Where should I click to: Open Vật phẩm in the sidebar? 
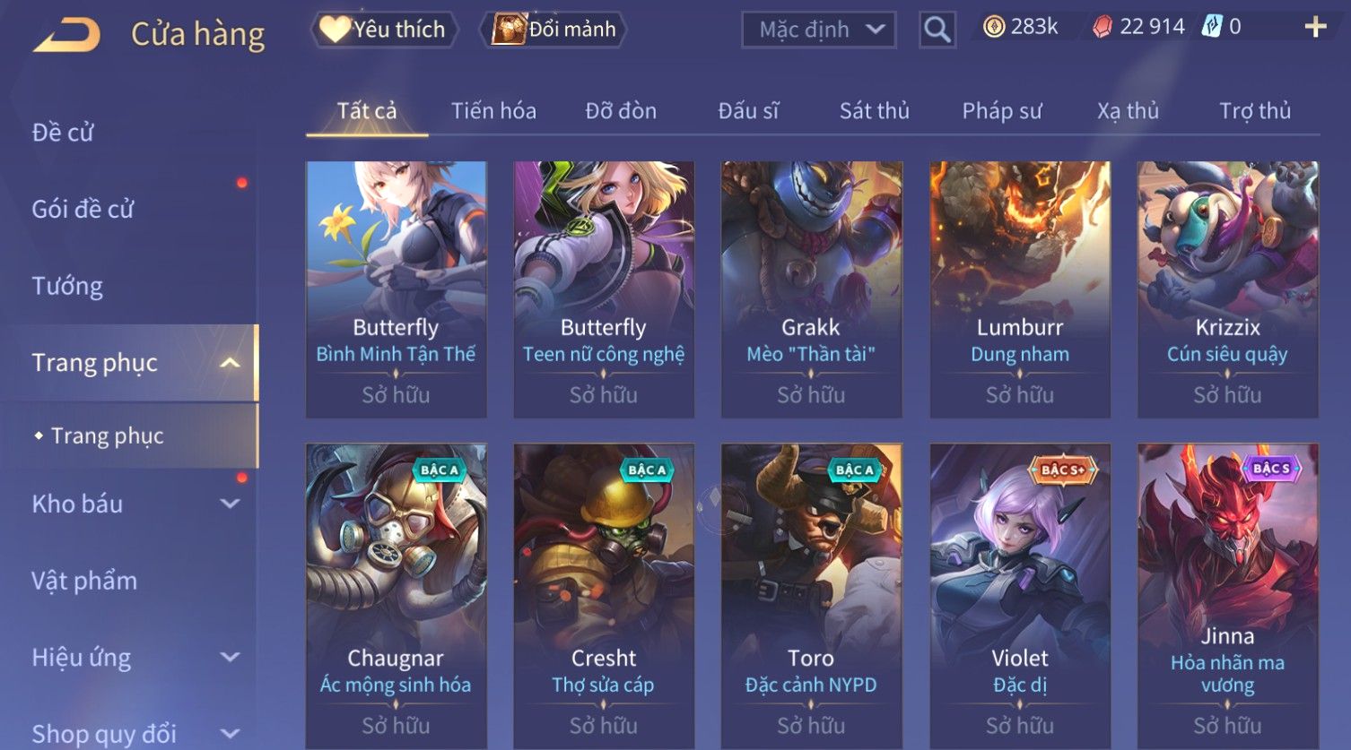84,581
